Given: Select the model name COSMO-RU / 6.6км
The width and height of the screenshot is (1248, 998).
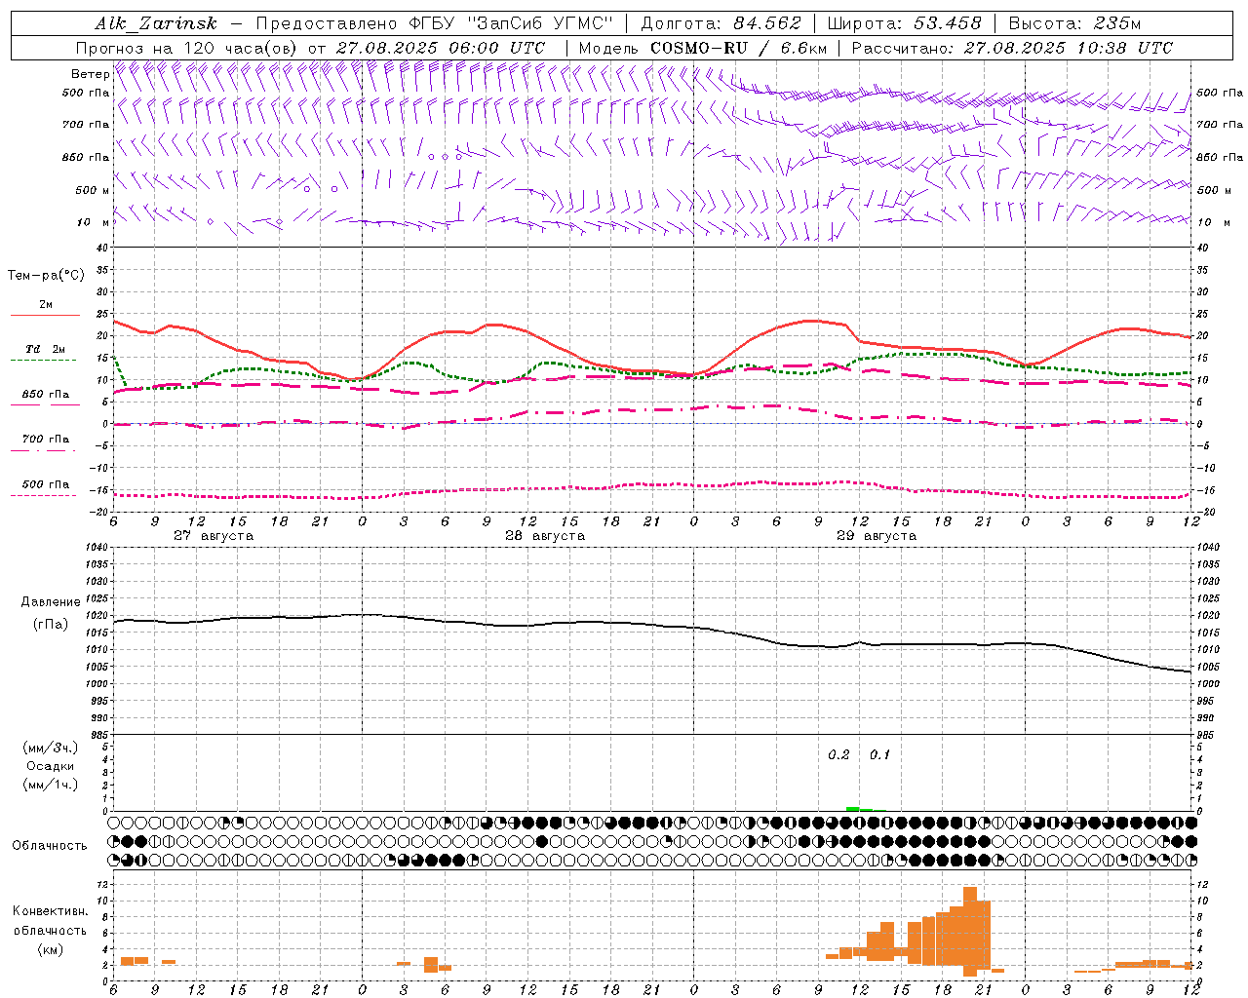Looking at the screenshot, I should pos(737,48).
